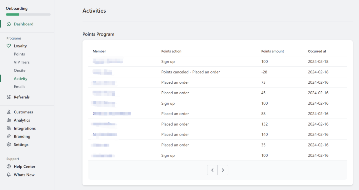Select Activity in the Loyalty submenu
This screenshot has width=359, height=190.
pos(21,79)
